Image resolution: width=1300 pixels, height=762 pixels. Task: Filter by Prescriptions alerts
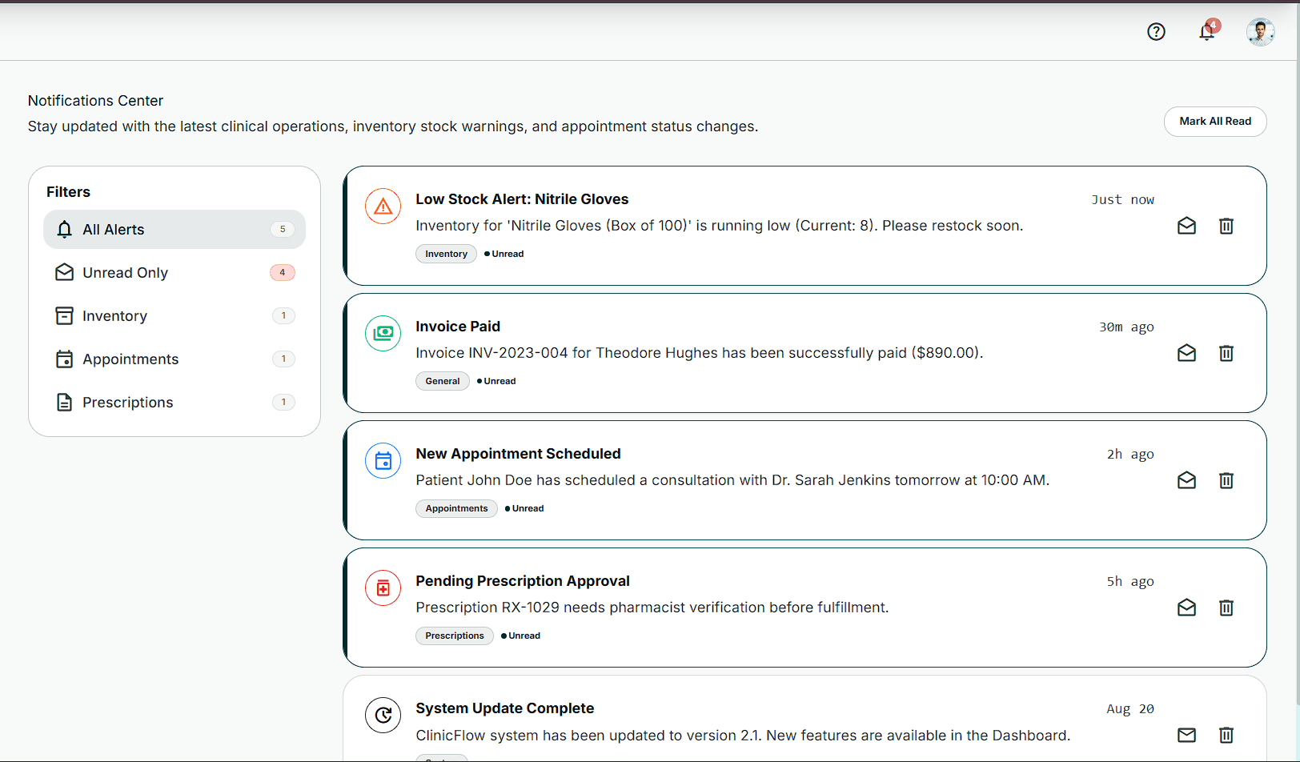175,403
